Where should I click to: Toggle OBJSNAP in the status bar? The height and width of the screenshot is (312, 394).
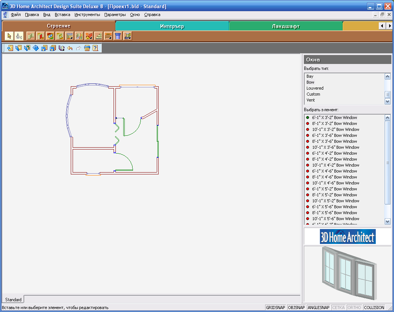(296, 308)
